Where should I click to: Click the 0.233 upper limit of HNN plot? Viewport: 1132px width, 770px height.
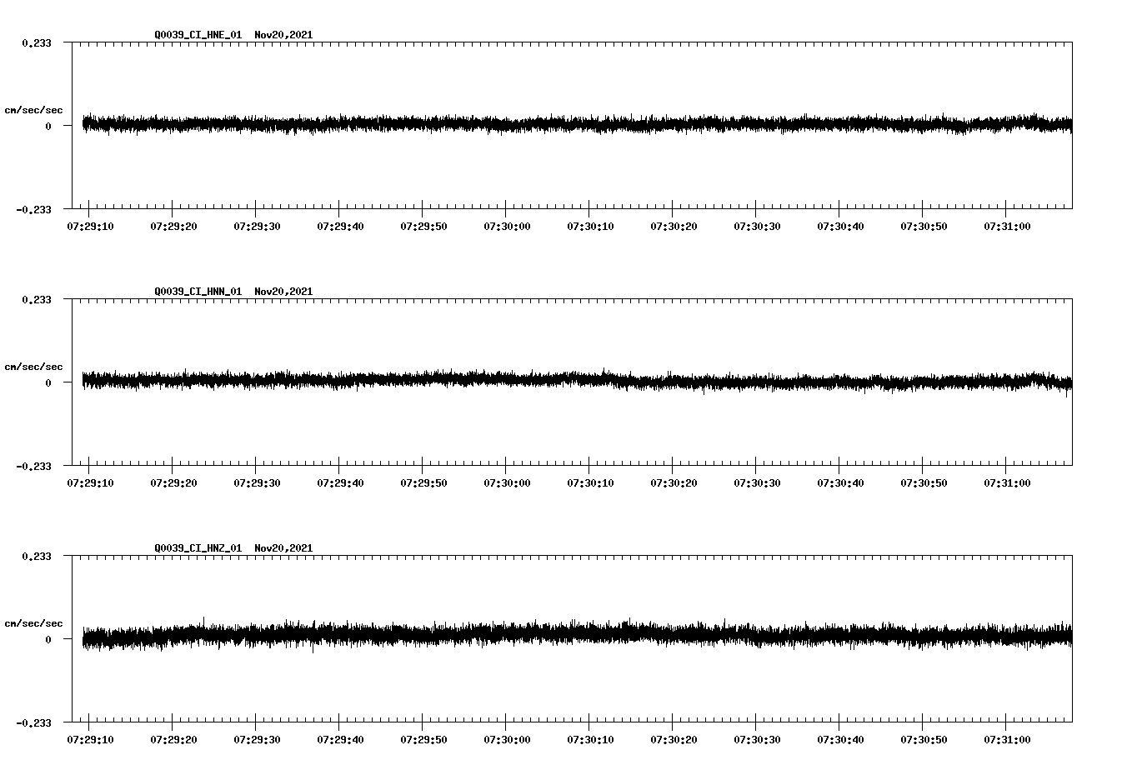37,299
